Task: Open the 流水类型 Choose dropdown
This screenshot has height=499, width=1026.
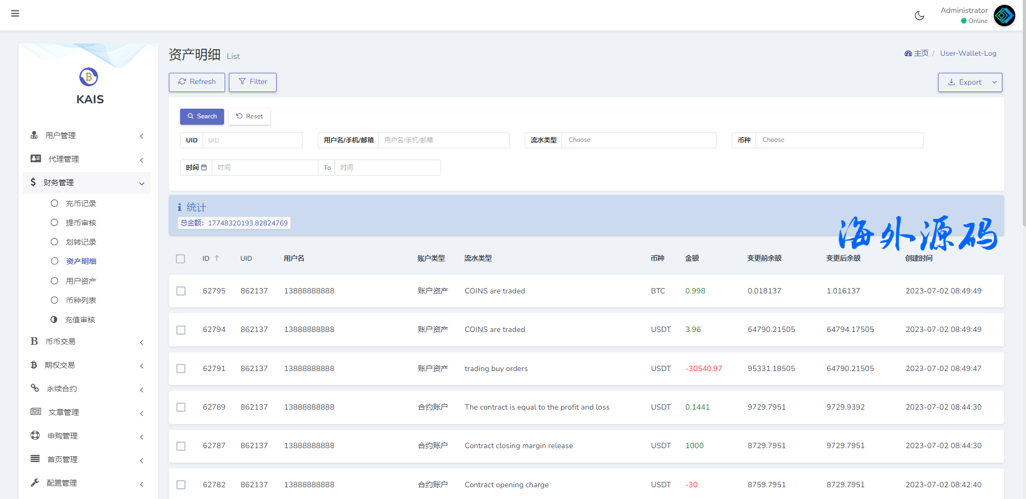Action: click(x=638, y=140)
